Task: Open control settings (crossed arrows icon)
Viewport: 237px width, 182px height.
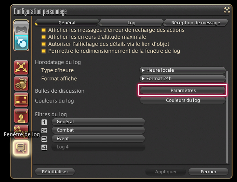Action: (x=21, y=67)
